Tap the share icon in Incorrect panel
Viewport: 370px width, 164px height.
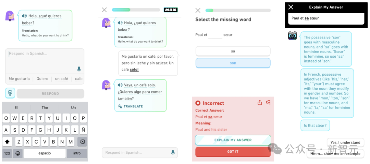(260, 103)
